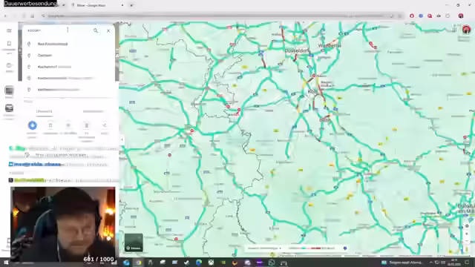The height and width of the screenshot is (267, 475).
Task: Open the second recent place thumbnail in sidebar
Action: coord(9,108)
